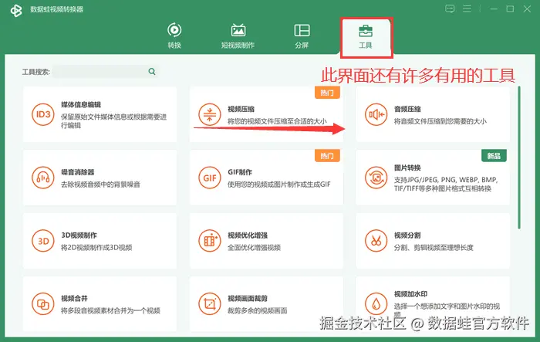Click the 新品 badge on 图片转换
Viewport: 540px width, 342px height.
pyautogui.click(x=494, y=156)
